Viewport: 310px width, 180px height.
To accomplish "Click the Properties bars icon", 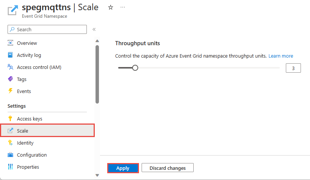I will 11,167.
